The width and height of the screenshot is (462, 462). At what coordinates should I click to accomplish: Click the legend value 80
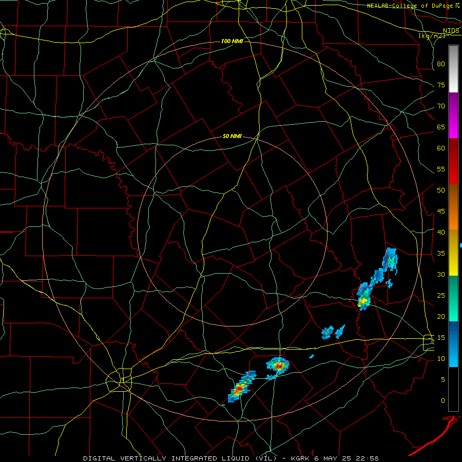point(441,64)
